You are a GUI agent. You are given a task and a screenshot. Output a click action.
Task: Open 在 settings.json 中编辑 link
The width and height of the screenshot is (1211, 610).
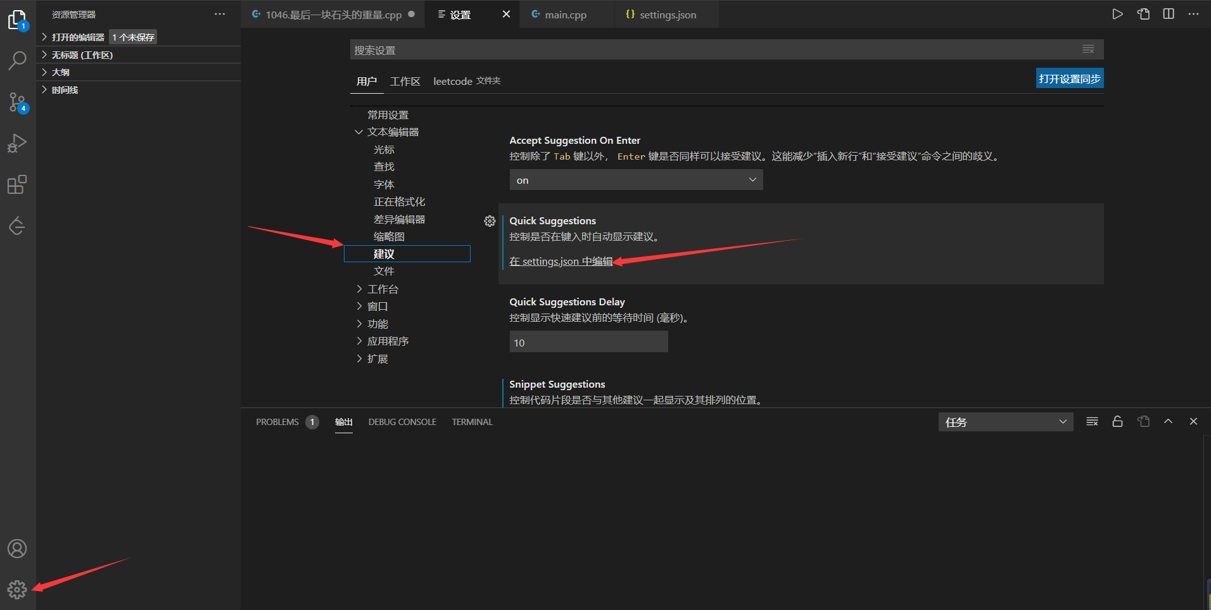tap(561, 261)
